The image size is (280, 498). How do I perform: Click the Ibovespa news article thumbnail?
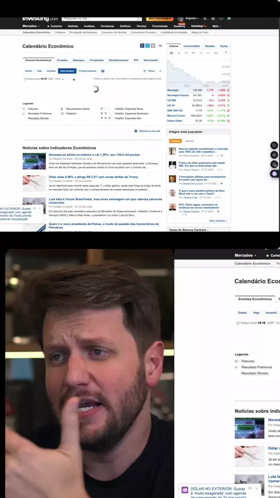tap(34, 162)
